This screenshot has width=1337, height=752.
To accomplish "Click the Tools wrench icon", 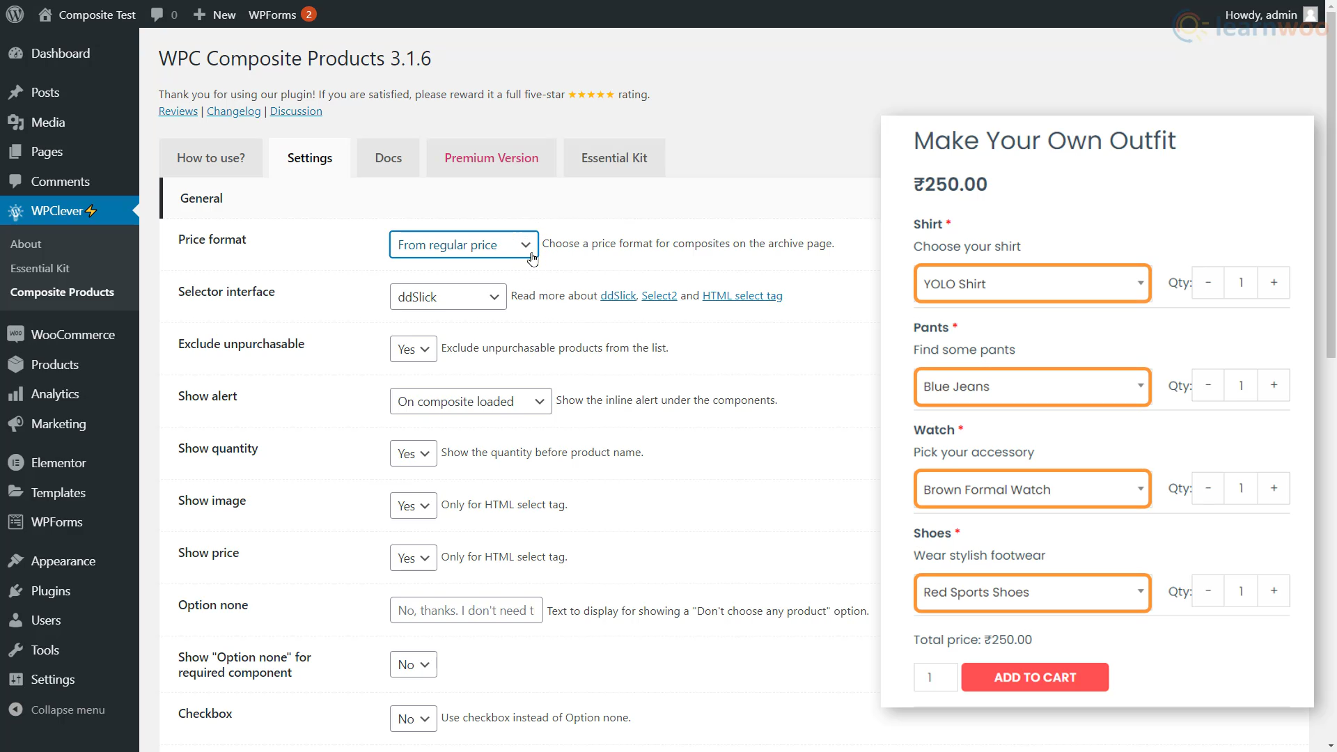I will 15,650.
